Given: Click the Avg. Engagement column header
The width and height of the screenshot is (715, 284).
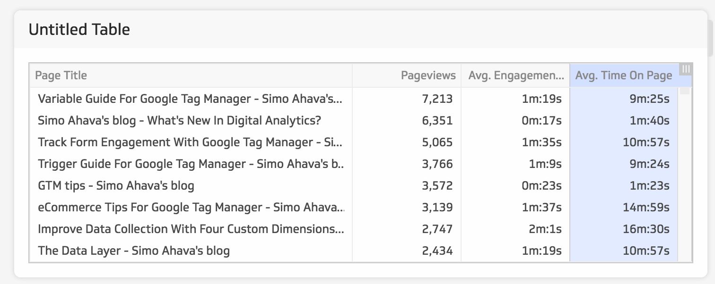Looking at the screenshot, I should (515, 75).
